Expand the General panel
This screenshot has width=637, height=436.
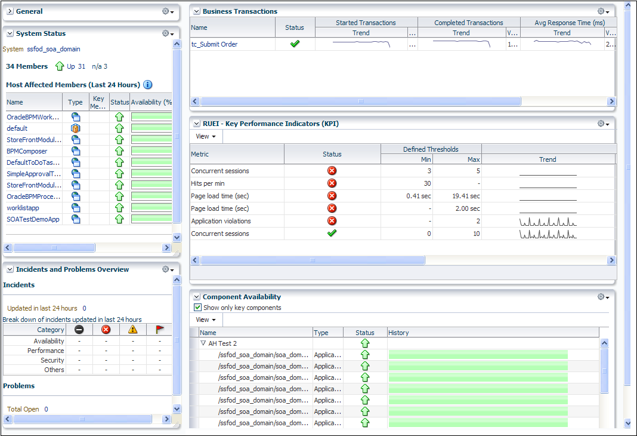pos(10,11)
